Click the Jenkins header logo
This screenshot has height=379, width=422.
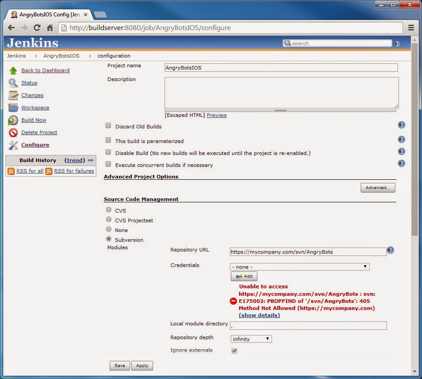coord(32,43)
